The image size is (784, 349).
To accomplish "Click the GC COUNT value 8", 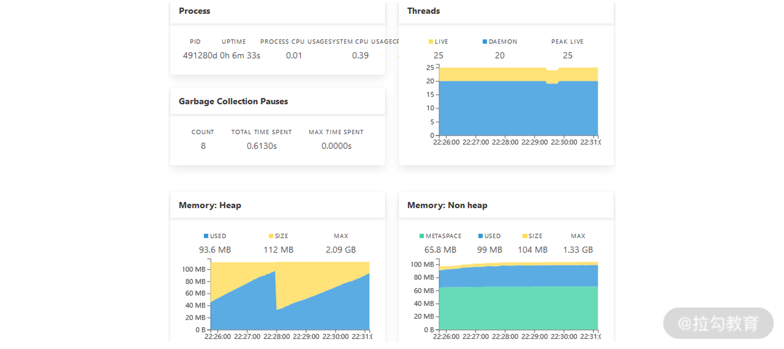I will point(203,146).
